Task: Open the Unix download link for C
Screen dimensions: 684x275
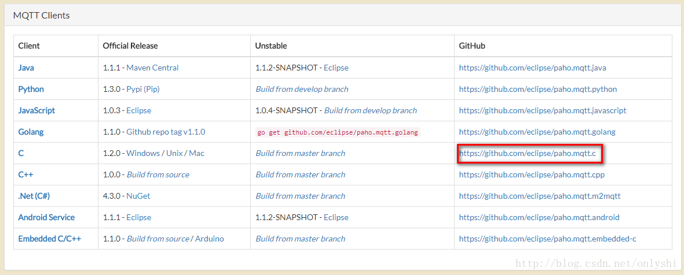Action: [174, 153]
